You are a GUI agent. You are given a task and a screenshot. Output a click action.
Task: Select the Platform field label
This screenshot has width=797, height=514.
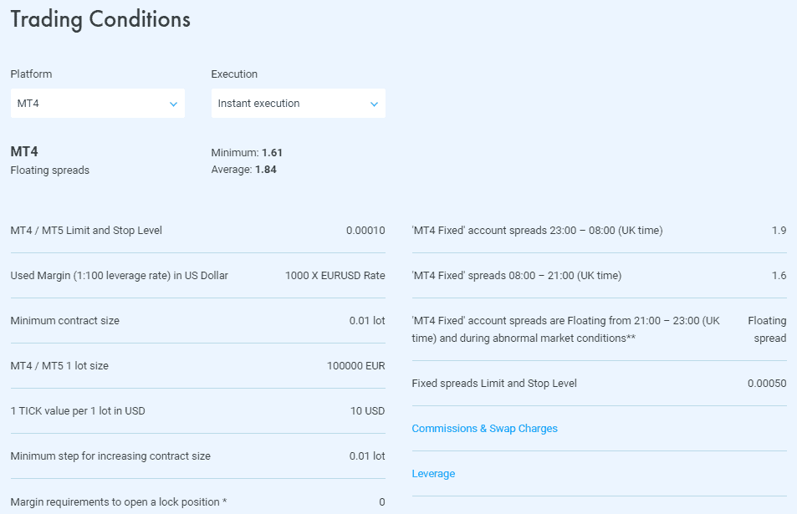point(31,74)
